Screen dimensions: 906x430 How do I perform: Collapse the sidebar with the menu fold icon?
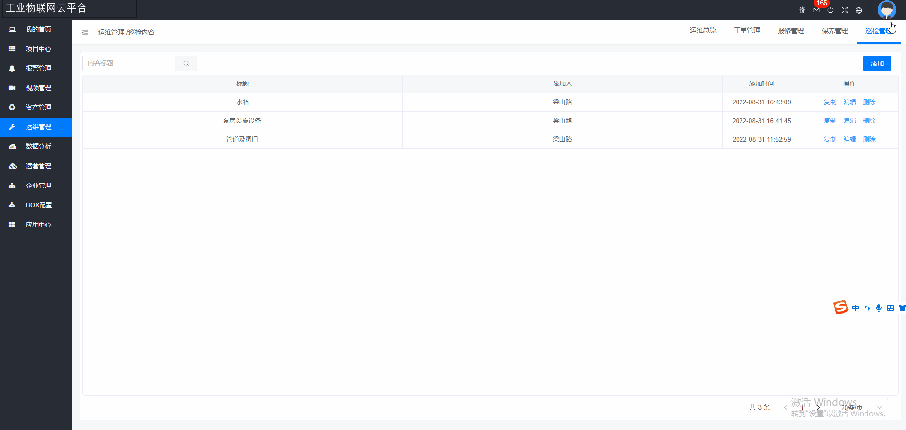pyautogui.click(x=85, y=33)
